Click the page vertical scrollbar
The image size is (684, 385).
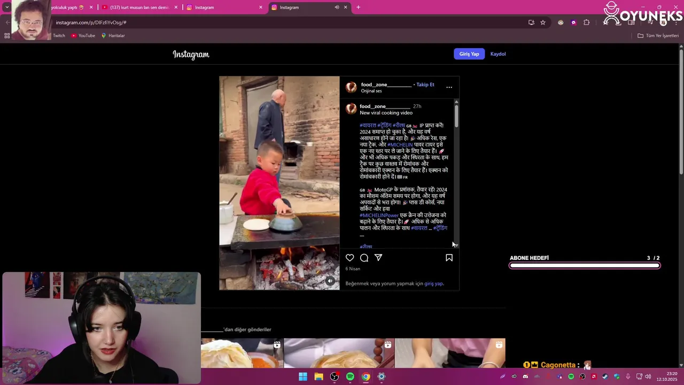[681, 111]
